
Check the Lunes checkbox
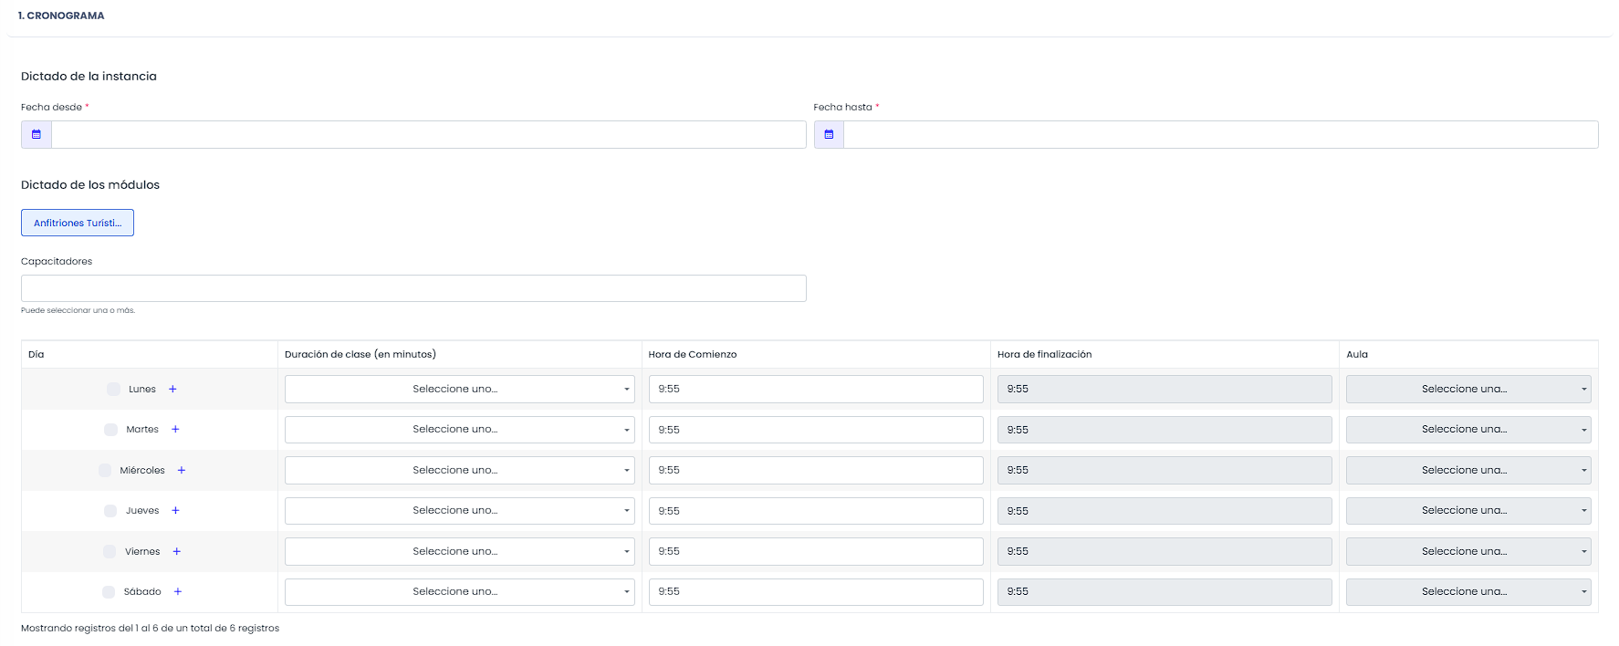(113, 389)
